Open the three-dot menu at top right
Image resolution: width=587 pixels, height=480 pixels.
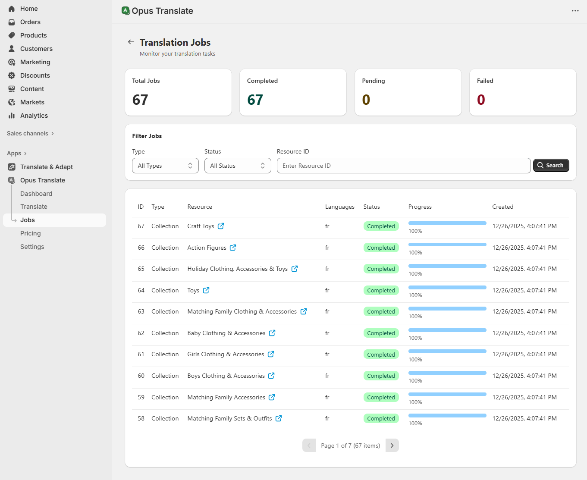[575, 11]
